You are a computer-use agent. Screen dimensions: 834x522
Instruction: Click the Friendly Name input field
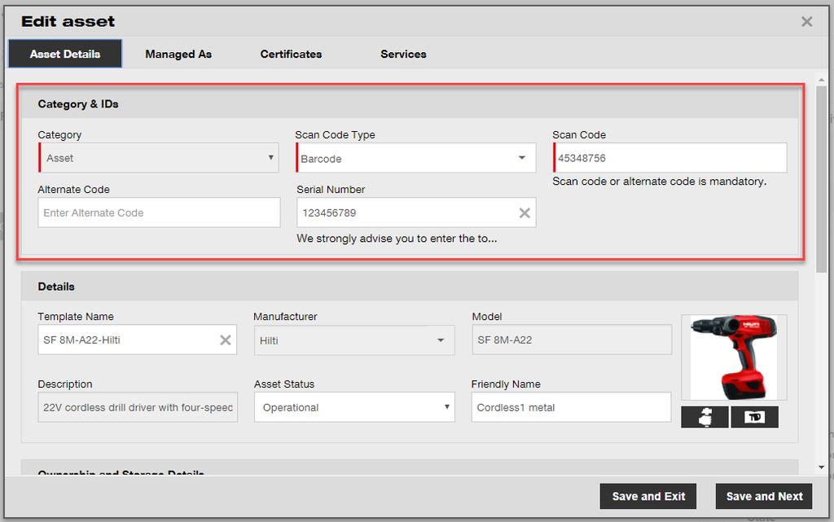[x=571, y=407]
